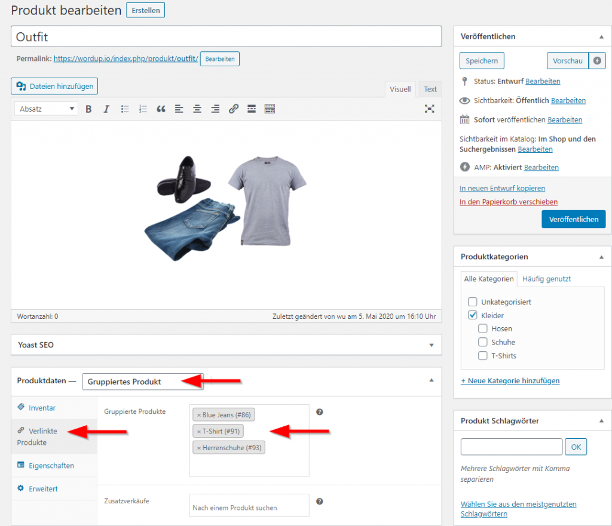Viewport: 612px width, 526px height.
Task: Select the outfit image in the editor
Action: (x=225, y=208)
